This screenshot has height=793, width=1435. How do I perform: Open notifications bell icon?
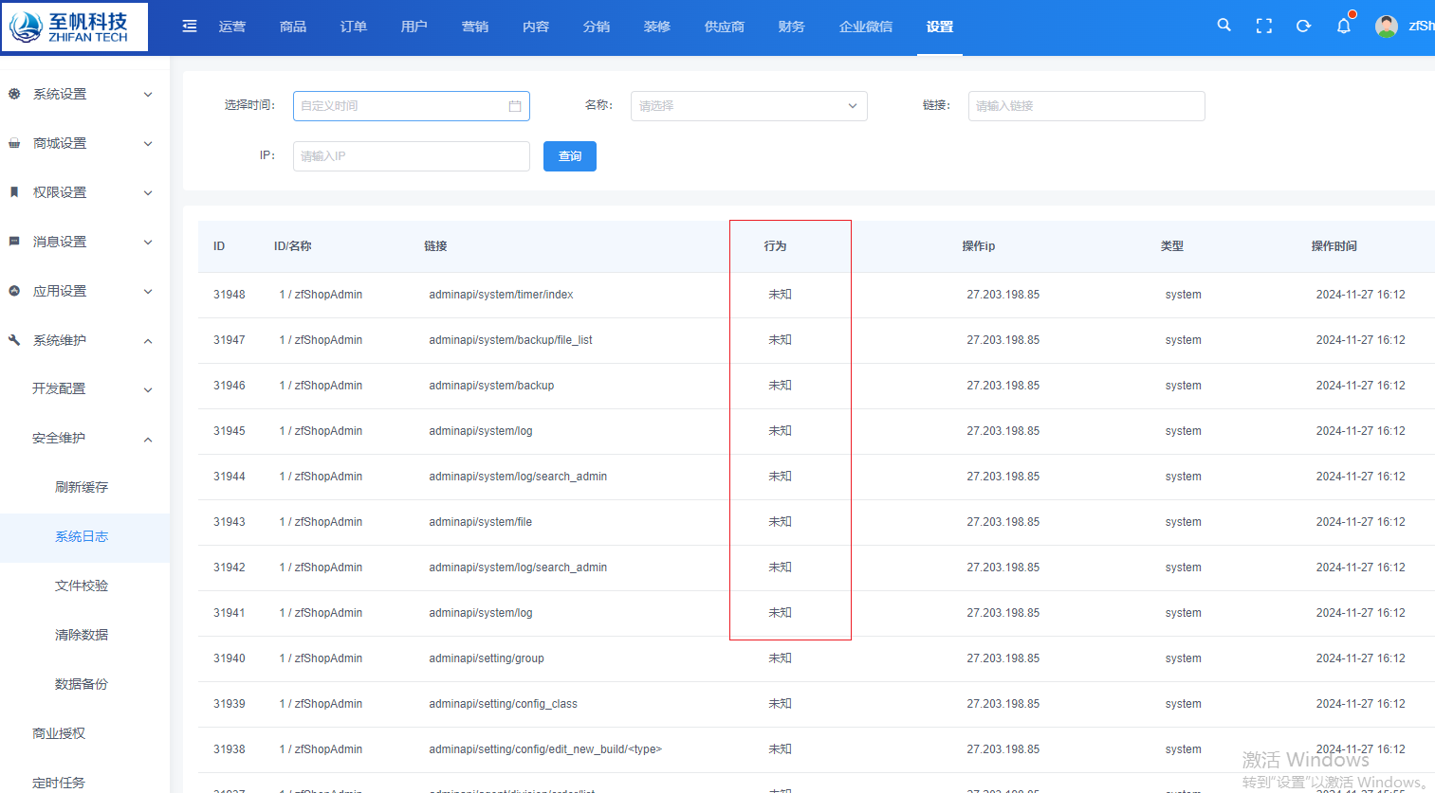point(1344,26)
